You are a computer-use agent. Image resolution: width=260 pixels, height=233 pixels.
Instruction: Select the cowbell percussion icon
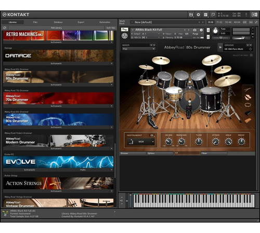248,113
